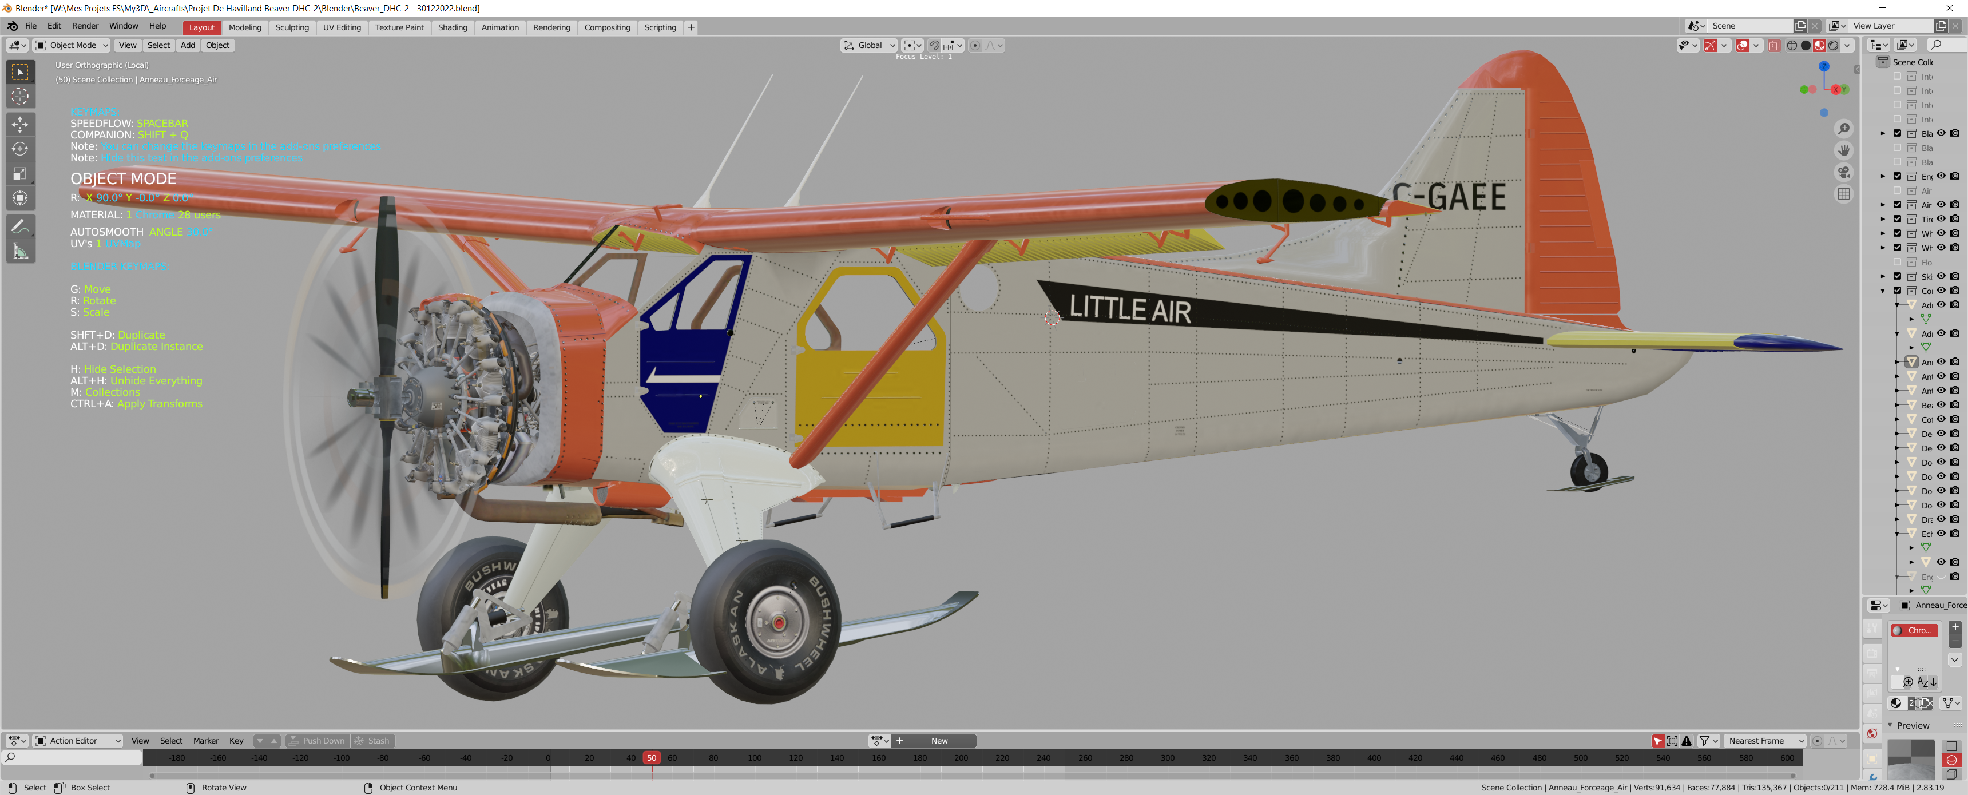The image size is (1968, 795).
Task: Select the Annotate pencil tool
Action: [21, 227]
